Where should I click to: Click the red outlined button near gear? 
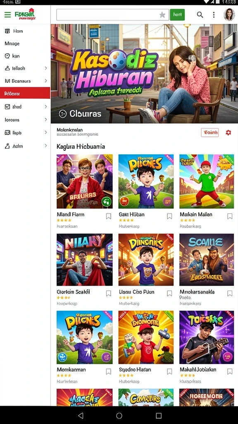click(x=209, y=132)
